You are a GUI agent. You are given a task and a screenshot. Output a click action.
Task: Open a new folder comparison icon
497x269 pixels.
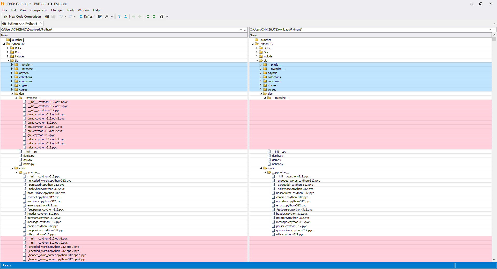47,17
